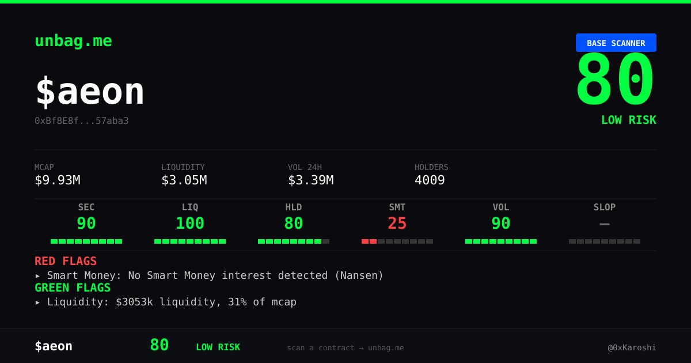Screen dimensions: 691x363
Task: Click the SEC category label
Action: tap(86, 207)
